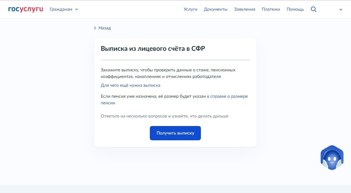
Task: Go back using the Назад link
Action: click(x=102, y=28)
